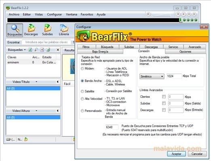Switch to the Filtros tab
Image resolution: width=211 pixels, height=161 pixels.
pyautogui.click(x=86, y=47)
